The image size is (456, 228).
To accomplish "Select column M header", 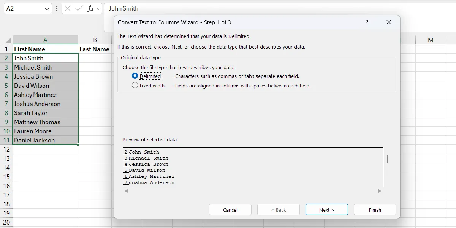I will [431, 40].
